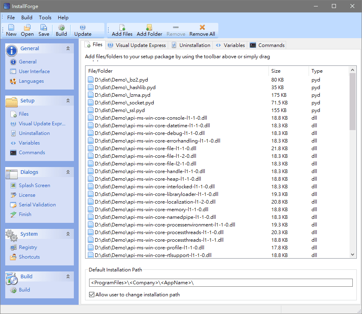This screenshot has width=362, height=314.
Task: Select the D:\dist\Demo\_socket.pyd row
Action: pyautogui.click(x=217, y=102)
